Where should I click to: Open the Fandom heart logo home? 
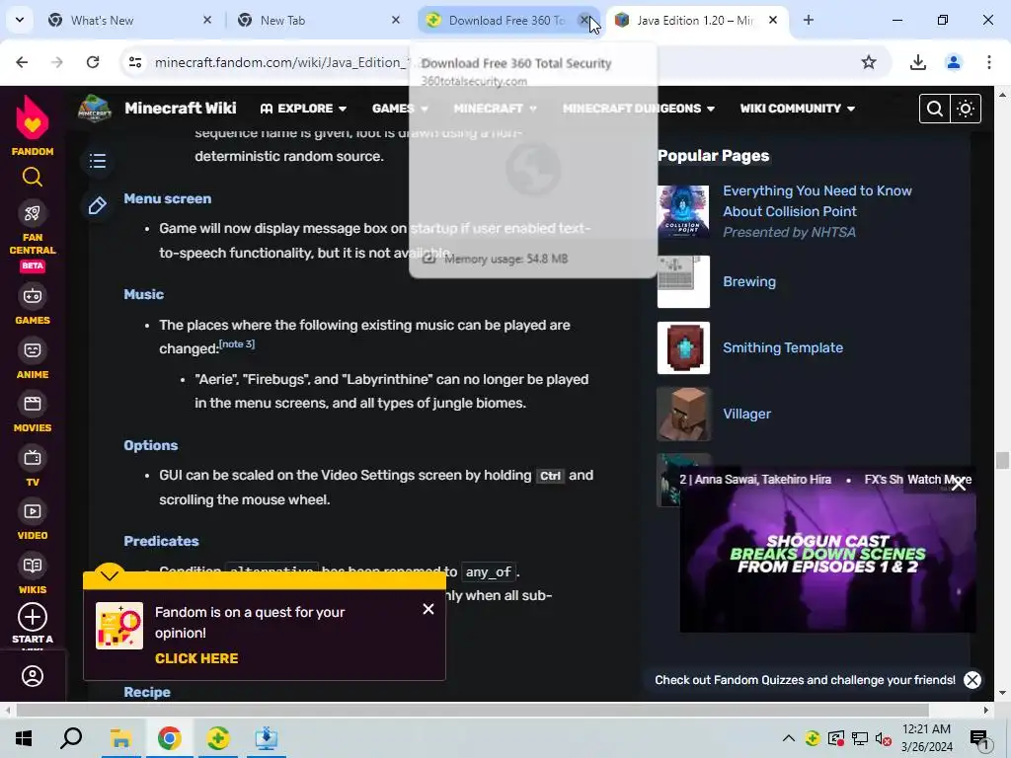(x=33, y=118)
